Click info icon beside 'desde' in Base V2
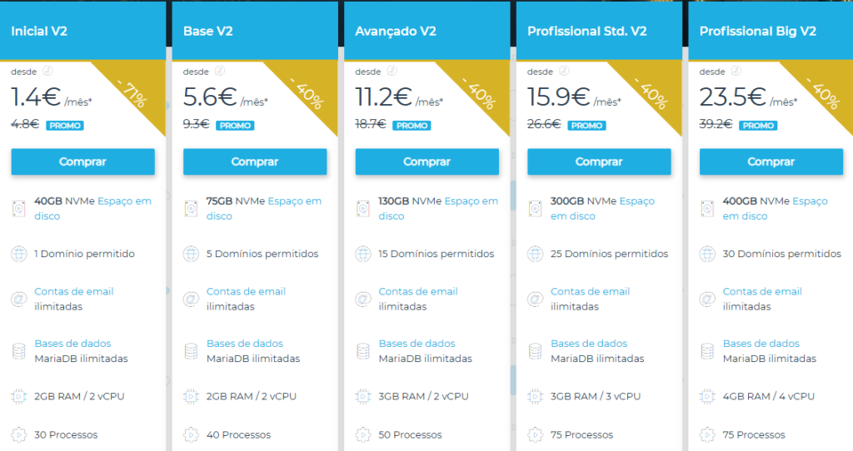The width and height of the screenshot is (853, 451). 220,72
